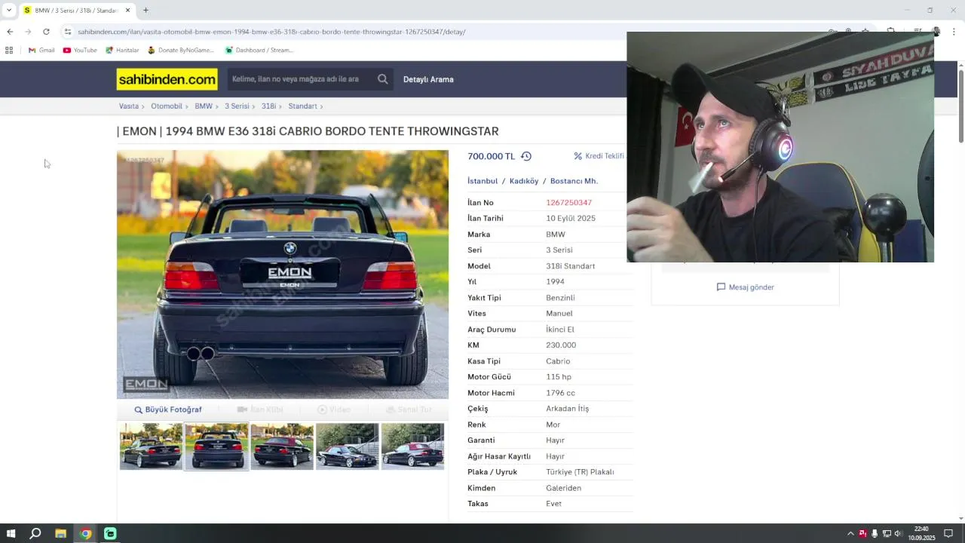Click the Otomobil breadcrumb
Image resolution: width=965 pixels, height=543 pixels.
point(167,106)
